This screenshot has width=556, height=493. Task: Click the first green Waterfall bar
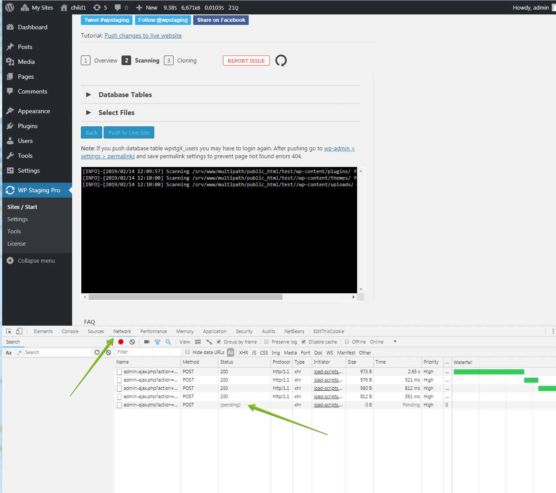click(489, 371)
